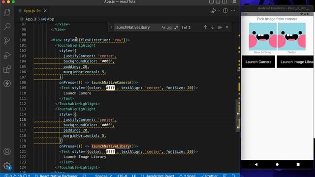Open the Extensions view
Screen dimensions: 315x177
pyautogui.click(x=7, y=69)
